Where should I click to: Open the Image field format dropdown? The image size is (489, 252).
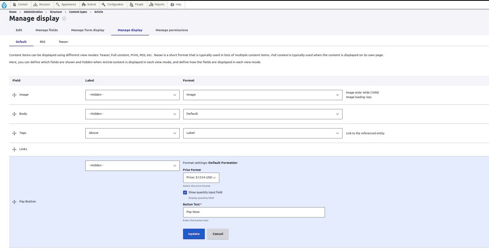coord(263,95)
